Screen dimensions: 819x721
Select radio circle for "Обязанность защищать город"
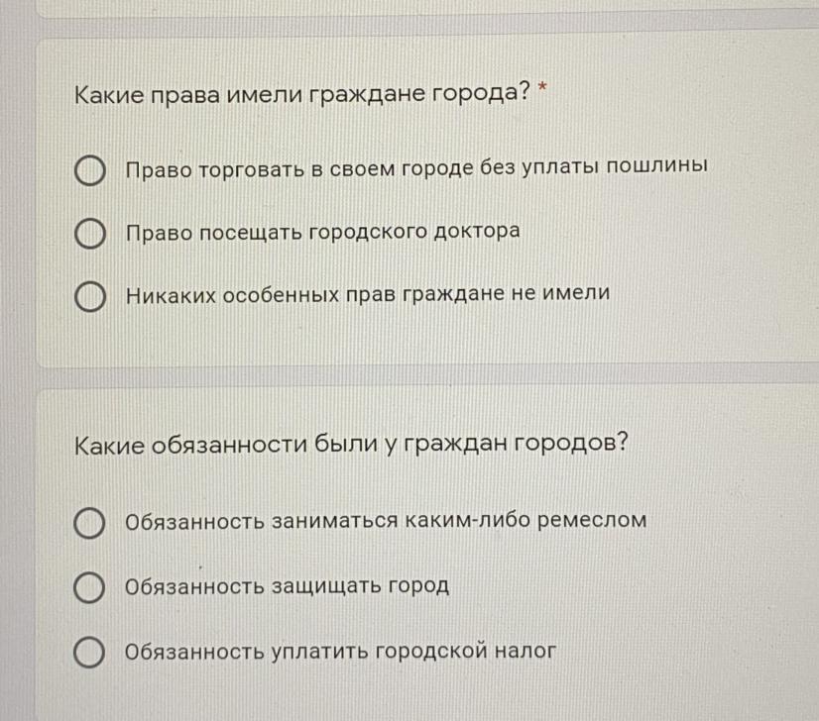point(89,587)
